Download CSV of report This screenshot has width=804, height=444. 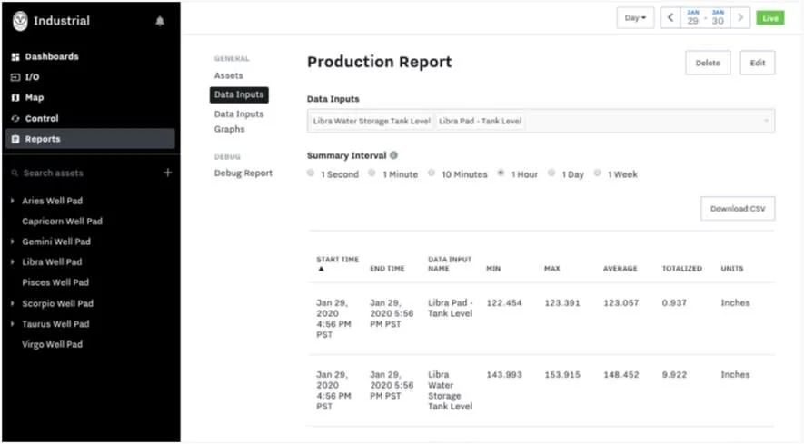[x=738, y=209]
